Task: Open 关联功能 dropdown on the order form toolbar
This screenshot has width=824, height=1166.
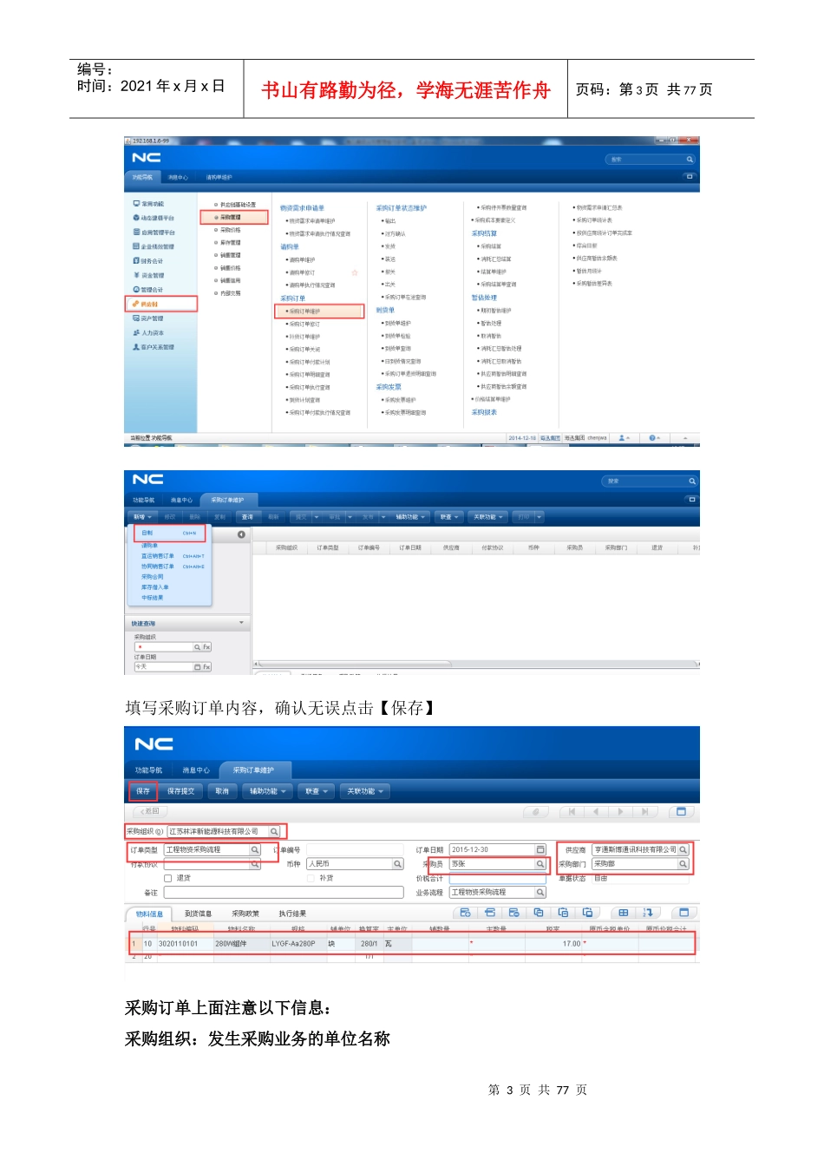Action: [x=364, y=791]
